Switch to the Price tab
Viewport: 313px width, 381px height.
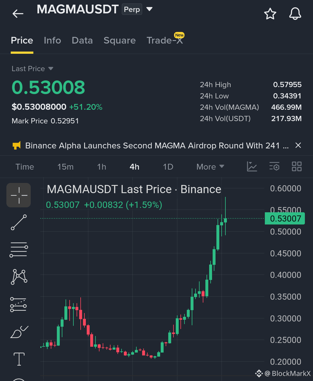coord(22,40)
